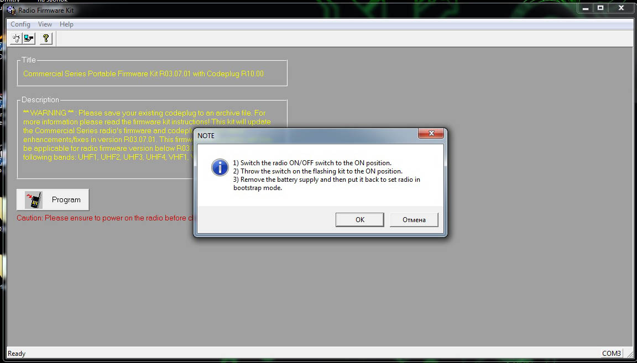Minimize the Radio Firmware Kit window
The width and height of the screenshot is (637, 363).
585,8
